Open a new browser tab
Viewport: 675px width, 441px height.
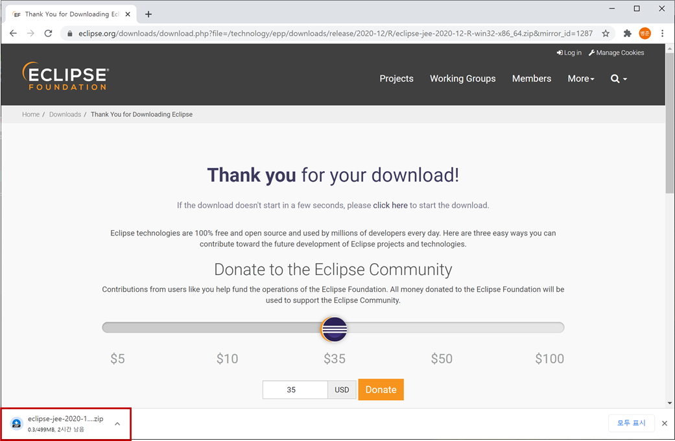click(148, 14)
